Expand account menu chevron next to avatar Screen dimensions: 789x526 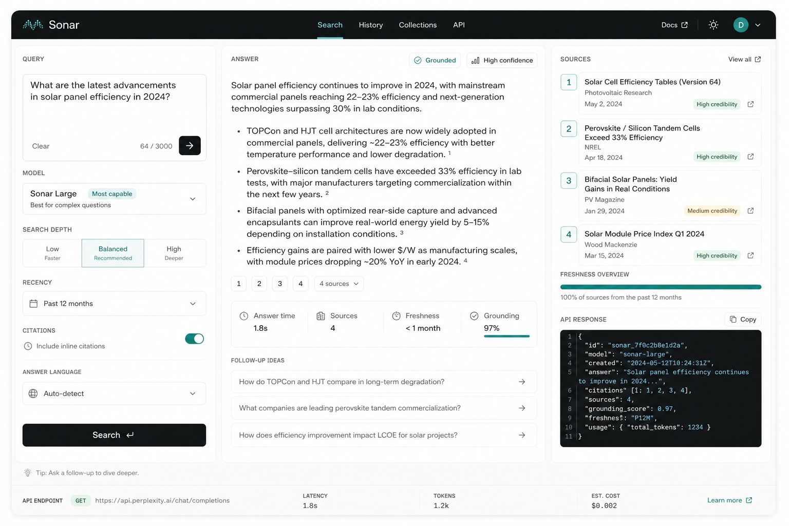pos(758,25)
